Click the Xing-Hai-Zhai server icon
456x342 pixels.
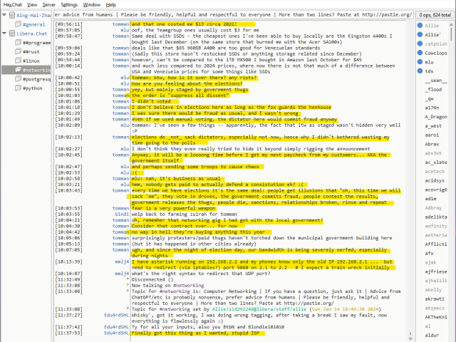(x=11, y=15)
